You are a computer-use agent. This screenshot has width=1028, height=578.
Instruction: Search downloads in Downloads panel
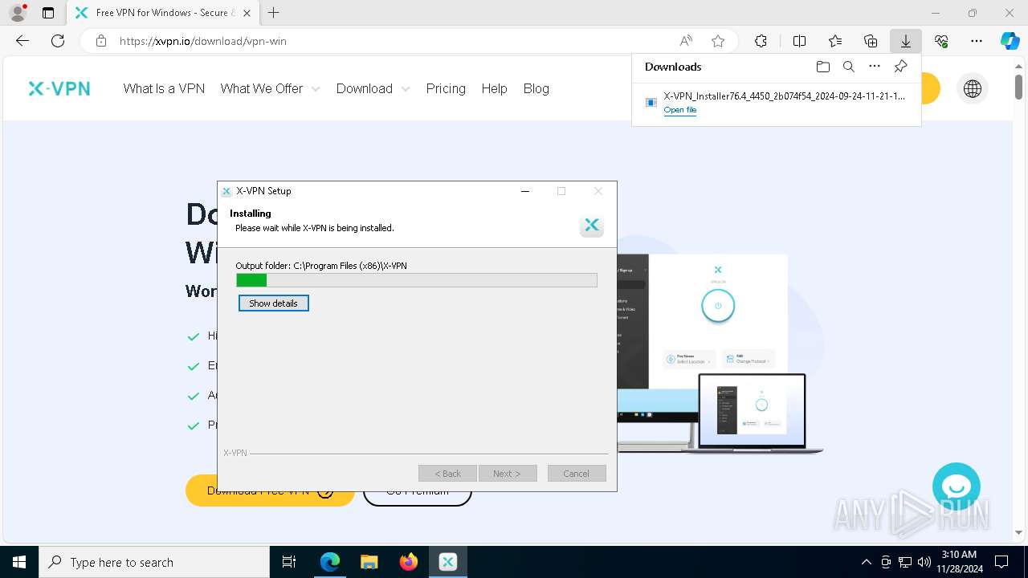848,67
